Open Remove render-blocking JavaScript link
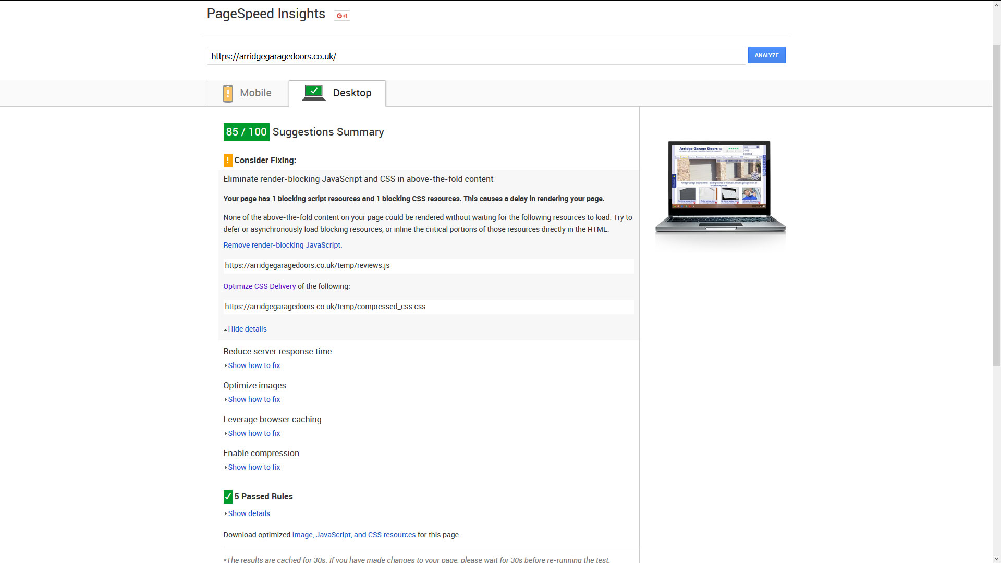Image resolution: width=1001 pixels, height=563 pixels. 282,245
